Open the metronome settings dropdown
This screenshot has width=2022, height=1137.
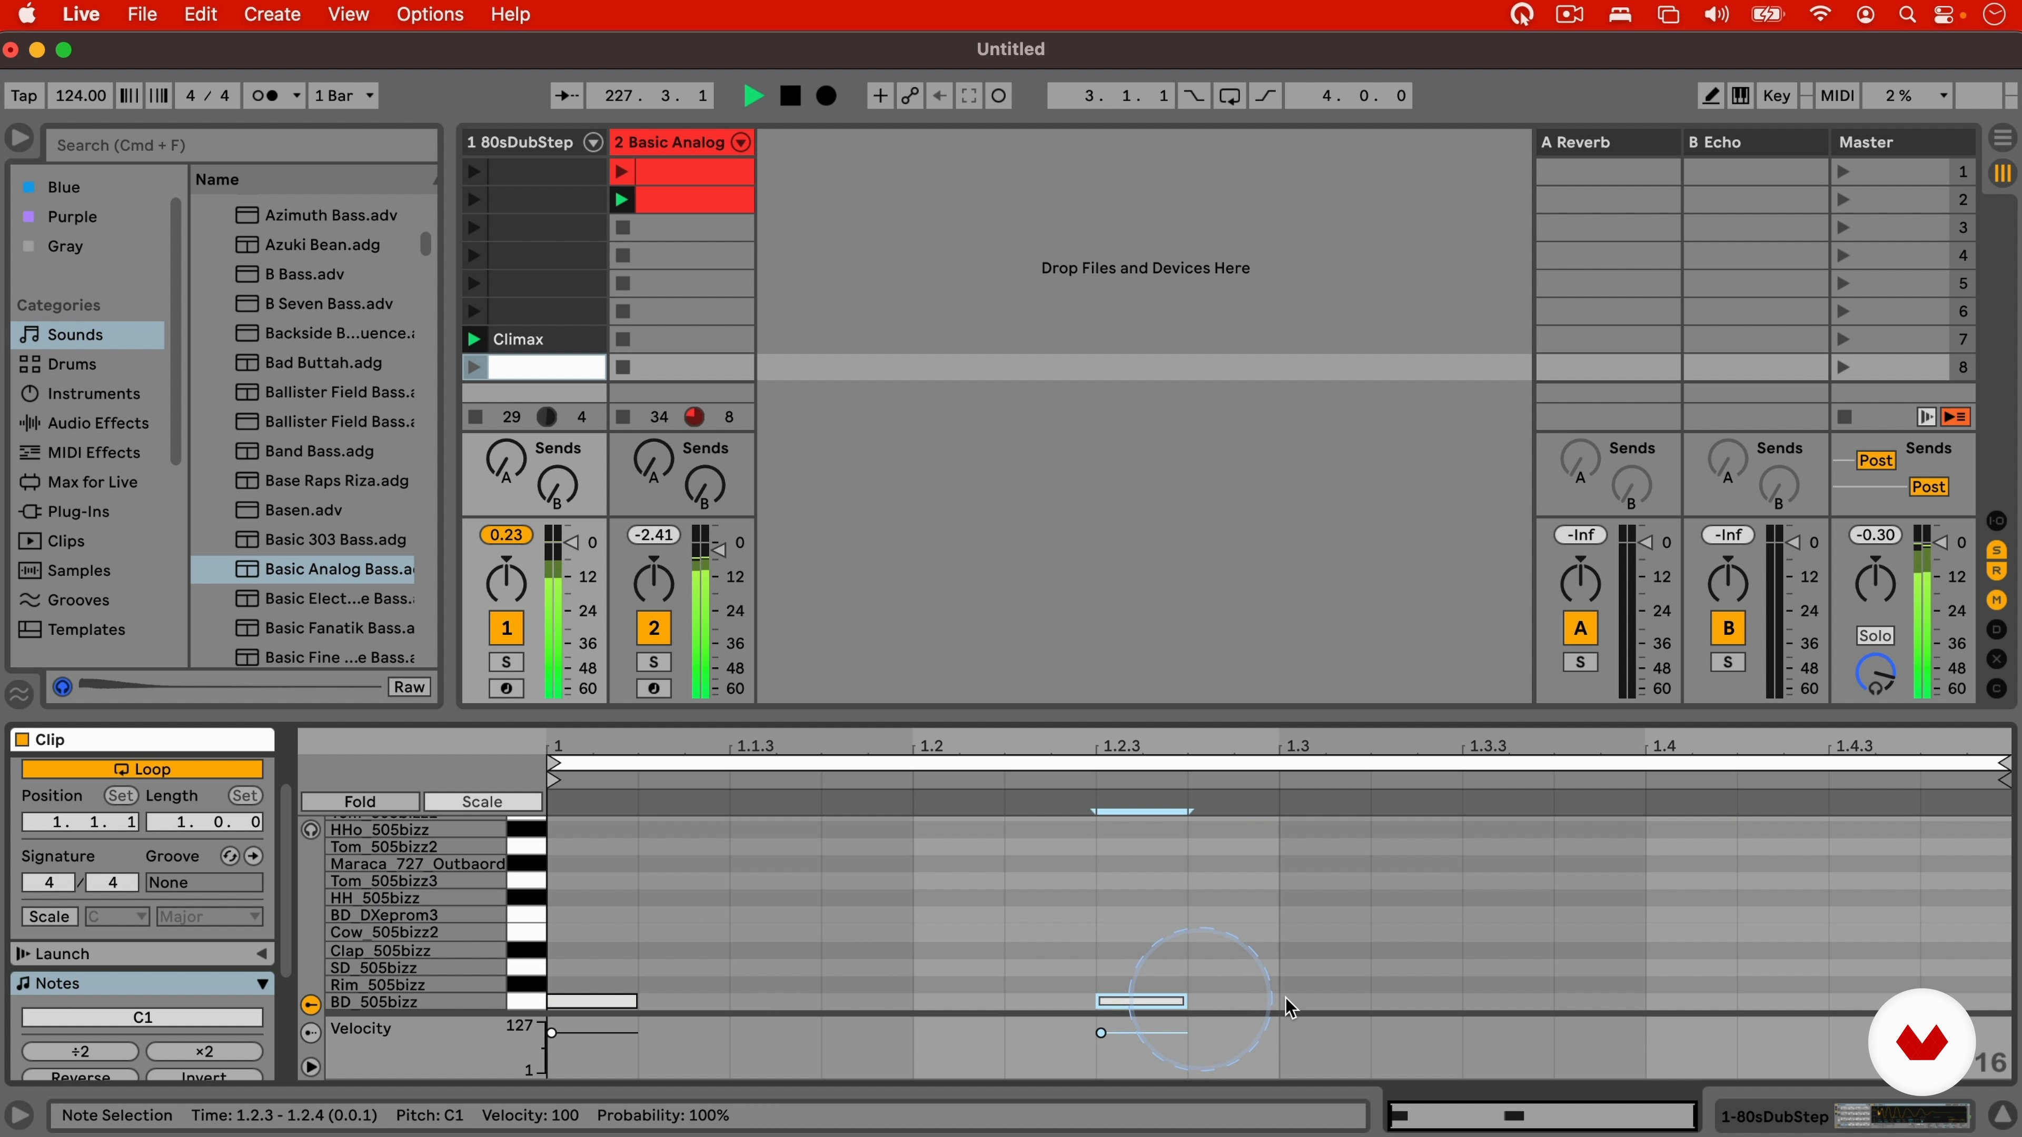coord(296,96)
